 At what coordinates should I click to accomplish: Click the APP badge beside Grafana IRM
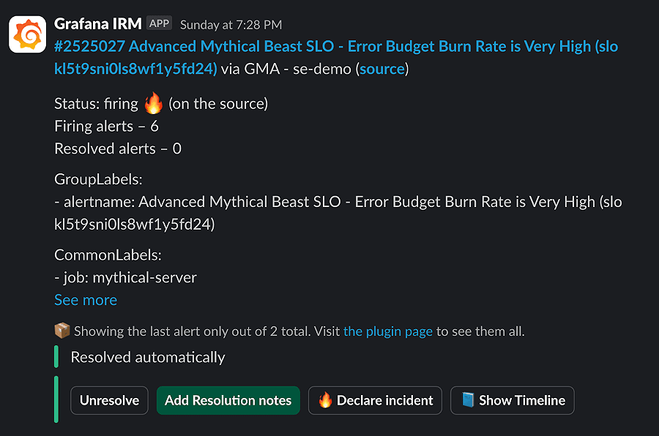click(x=159, y=23)
